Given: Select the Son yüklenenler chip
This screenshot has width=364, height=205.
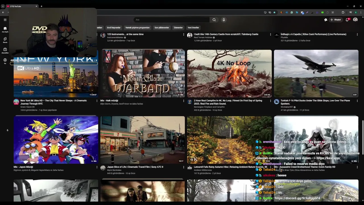Looking at the screenshot, I should click(162, 28).
